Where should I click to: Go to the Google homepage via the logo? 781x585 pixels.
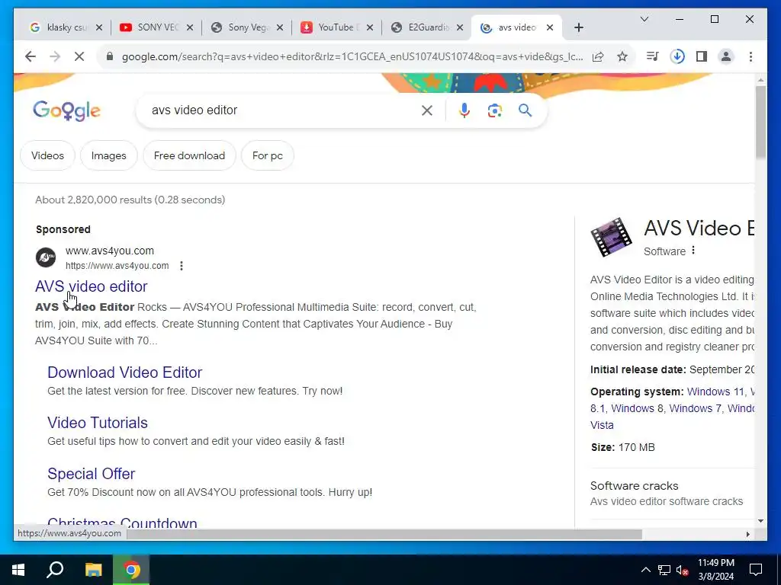tap(67, 110)
